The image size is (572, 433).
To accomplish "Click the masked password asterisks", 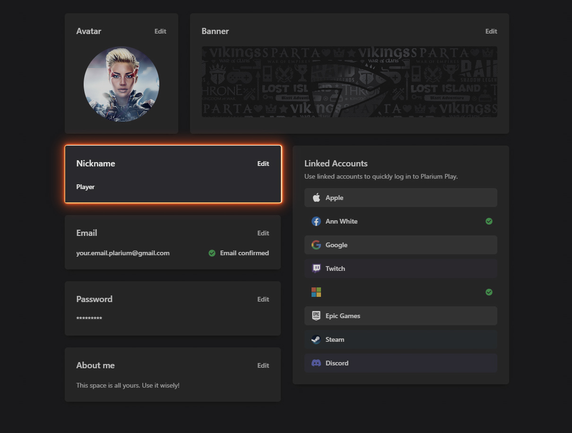I will click(x=89, y=319).
